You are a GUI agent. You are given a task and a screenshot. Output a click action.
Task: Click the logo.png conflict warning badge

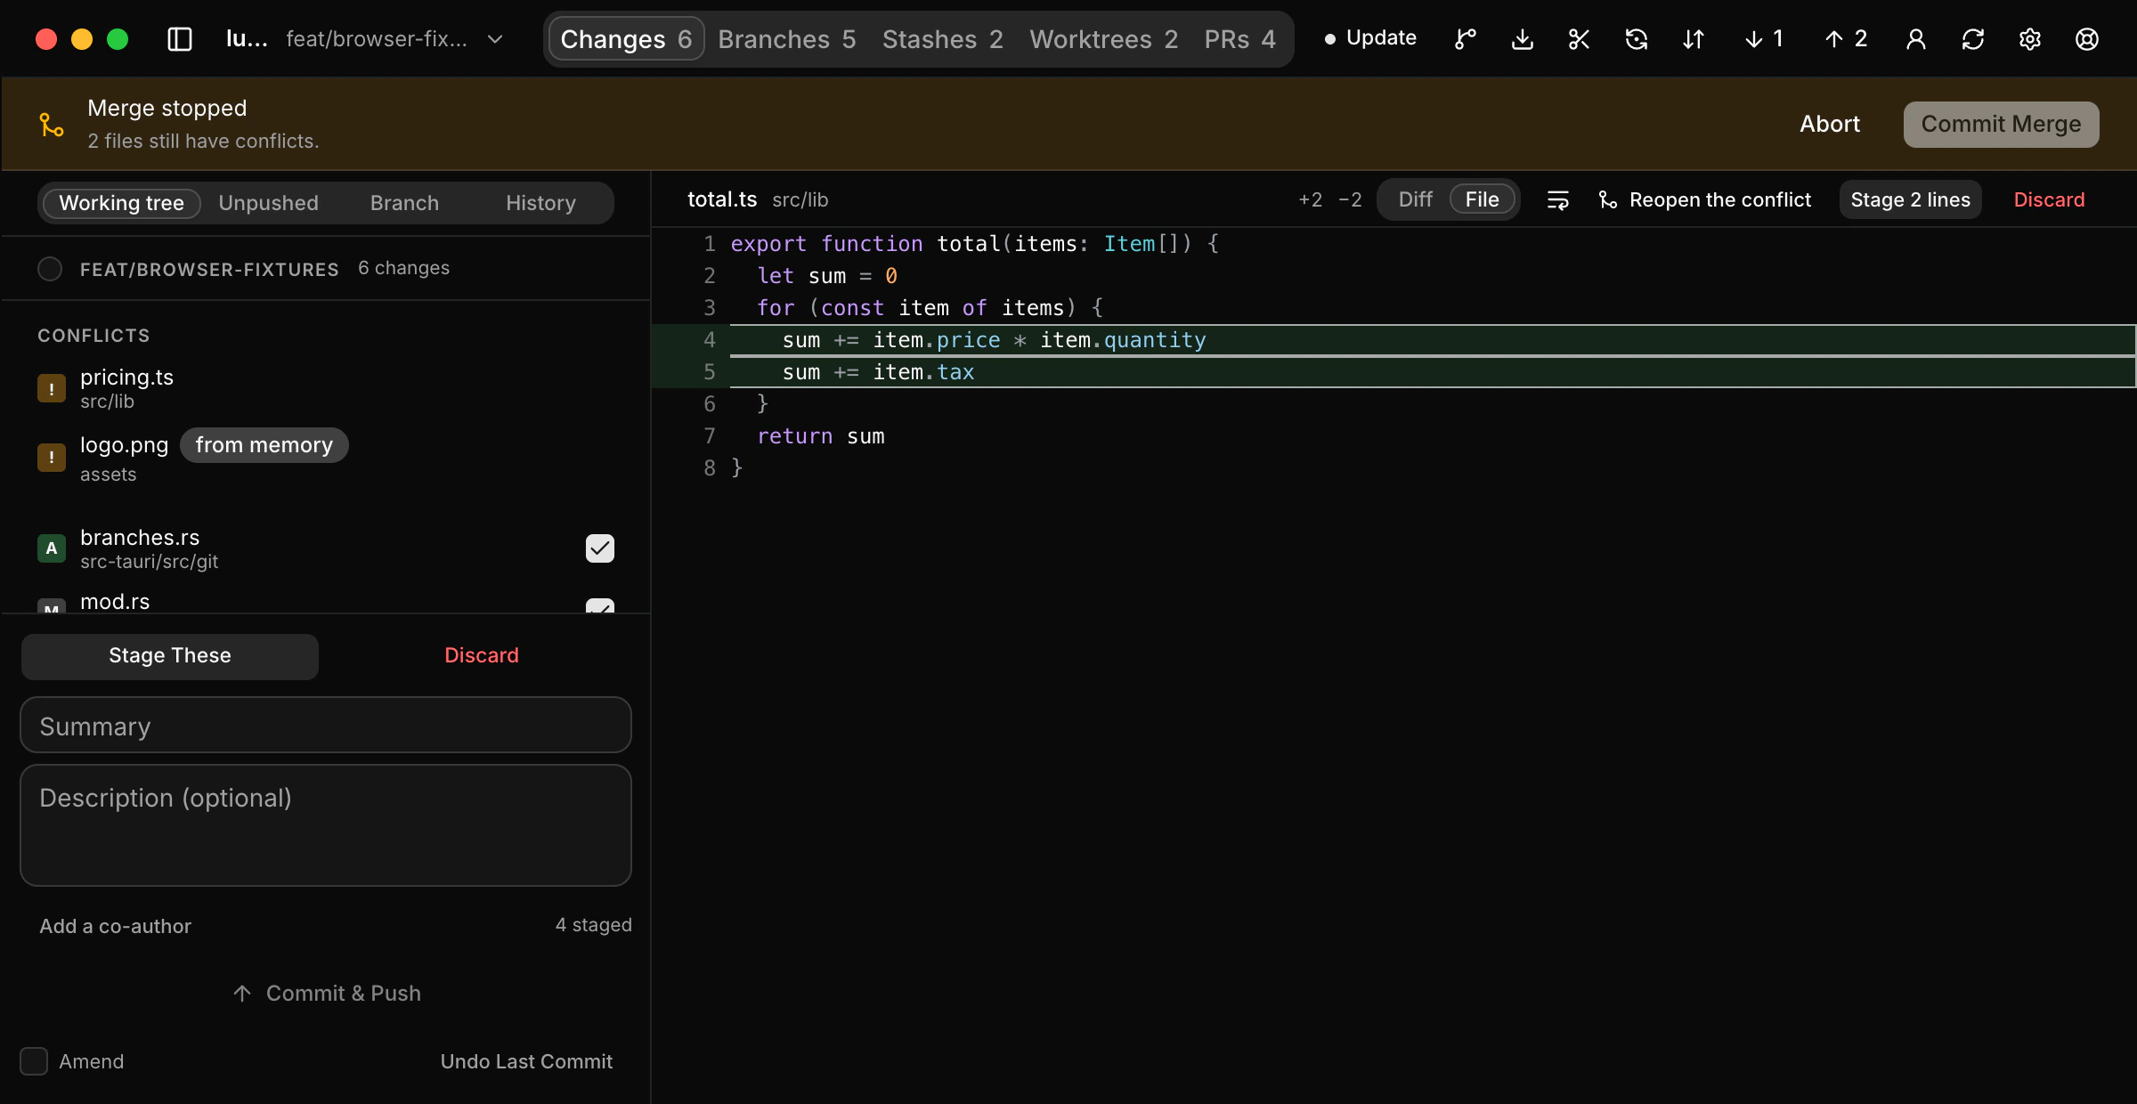tap(52, 458)
